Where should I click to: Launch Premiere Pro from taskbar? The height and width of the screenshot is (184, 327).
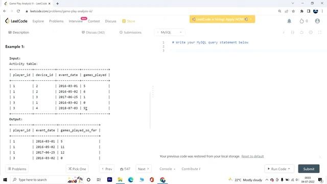tap(109, 179)
